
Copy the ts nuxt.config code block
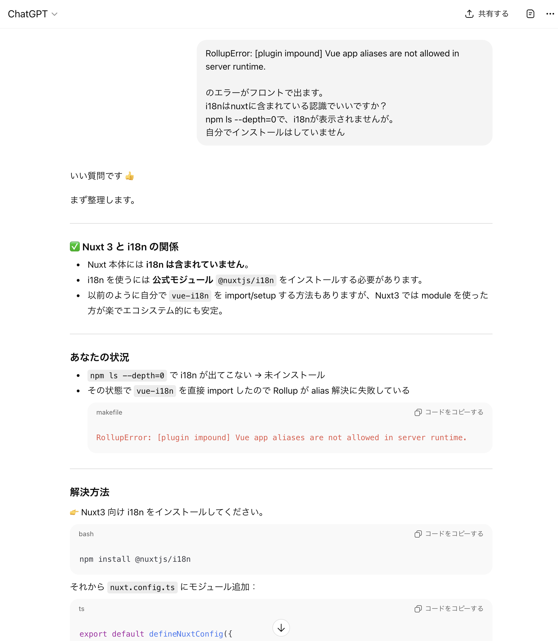click(x=448, y=608)
